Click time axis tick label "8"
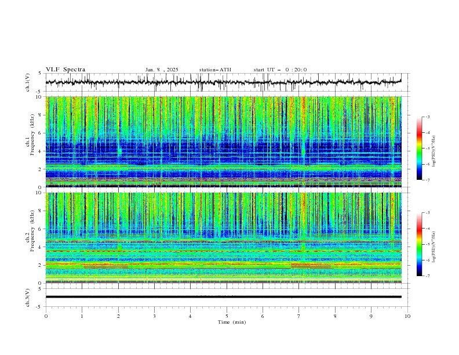 [335, 316]
